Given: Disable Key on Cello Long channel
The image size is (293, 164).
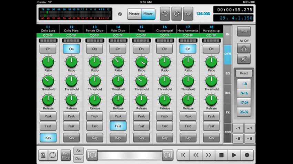Looking at the screenshot, I should coord(48,138).
